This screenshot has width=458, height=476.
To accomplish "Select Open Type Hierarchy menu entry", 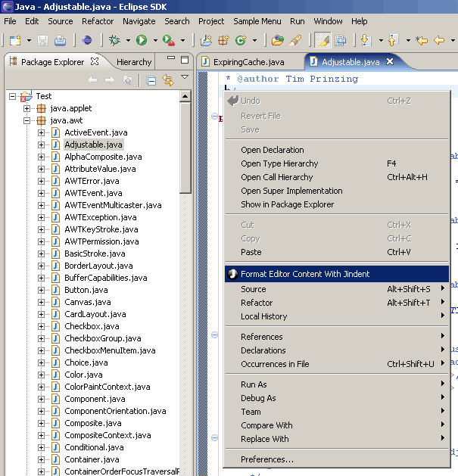I will pyautogui.click(x=279, y=163).
